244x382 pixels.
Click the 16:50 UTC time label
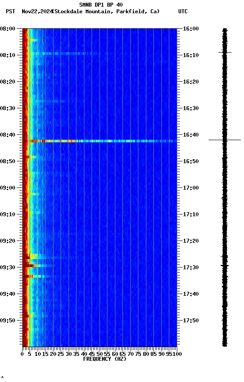[x=191, y=161]
